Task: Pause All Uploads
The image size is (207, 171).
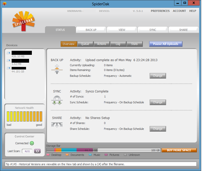Action: coord(166,44)
